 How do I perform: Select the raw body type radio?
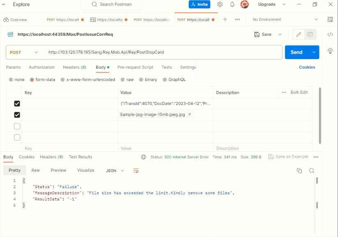coord(127,80)
